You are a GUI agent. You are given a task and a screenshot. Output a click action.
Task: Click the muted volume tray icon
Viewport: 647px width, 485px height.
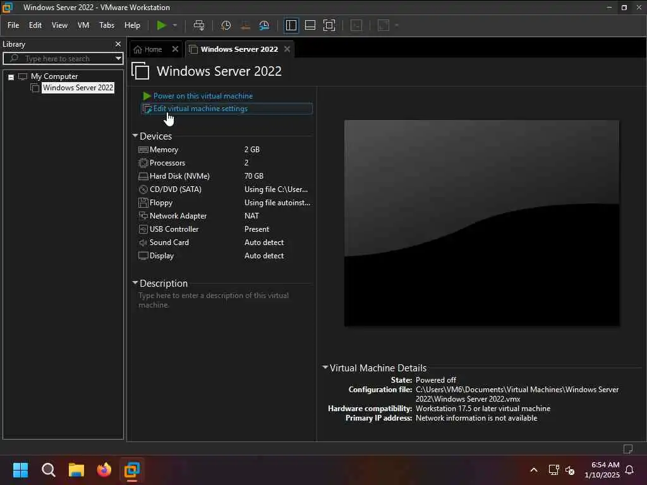tap(570, 470)
